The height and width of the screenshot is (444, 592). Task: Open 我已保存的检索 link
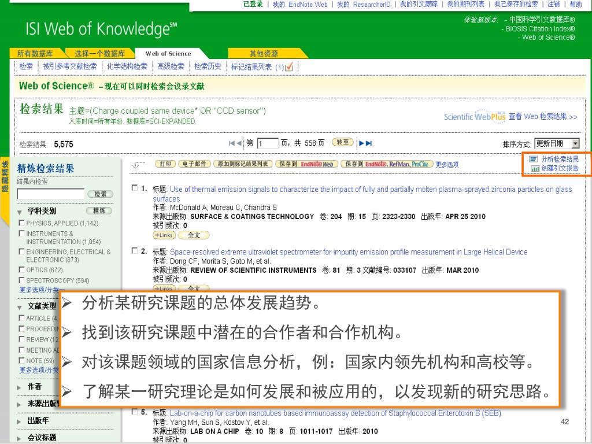516,5
